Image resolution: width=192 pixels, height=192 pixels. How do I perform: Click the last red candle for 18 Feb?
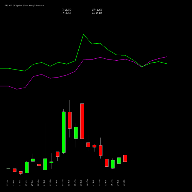pos(125,158)
